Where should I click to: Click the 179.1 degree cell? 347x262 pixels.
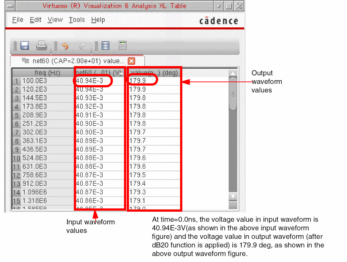(154, 201)
